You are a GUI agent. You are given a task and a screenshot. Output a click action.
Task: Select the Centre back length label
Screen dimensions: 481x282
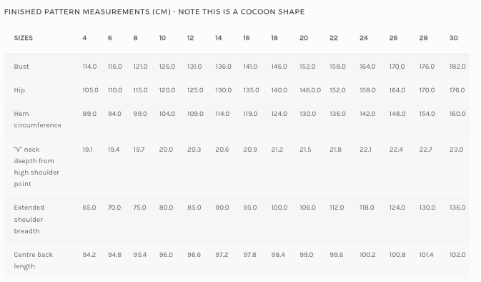[x=33, y=261]
